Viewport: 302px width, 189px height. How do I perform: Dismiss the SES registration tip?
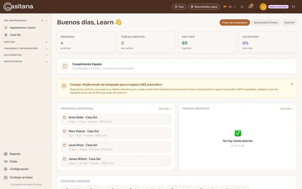pyautogui.click(x=292, y=84)
